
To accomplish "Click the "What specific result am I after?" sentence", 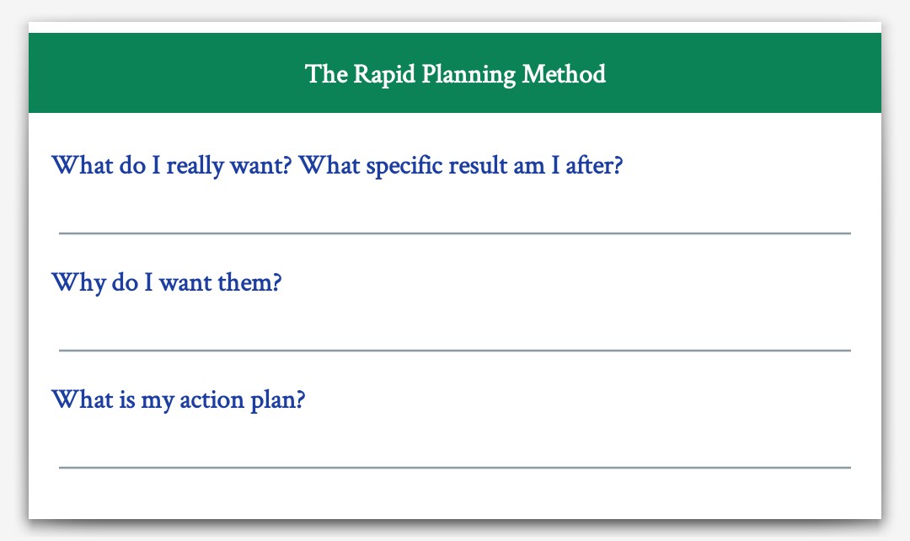I will point(461,166).
